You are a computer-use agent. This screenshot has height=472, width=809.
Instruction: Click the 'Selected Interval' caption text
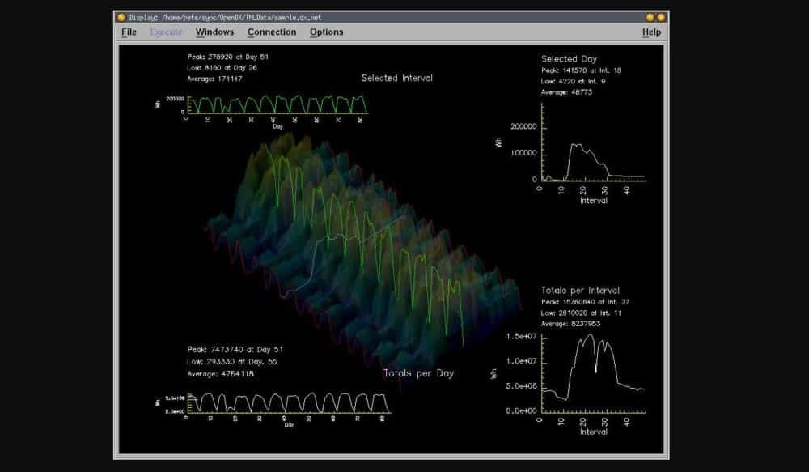tap(396, 79)
